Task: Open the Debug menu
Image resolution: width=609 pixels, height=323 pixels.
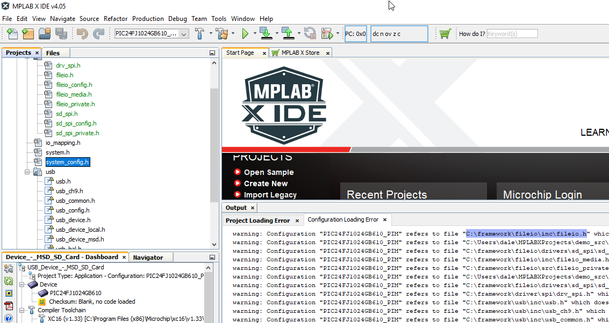Action: (x=177, y=19)
